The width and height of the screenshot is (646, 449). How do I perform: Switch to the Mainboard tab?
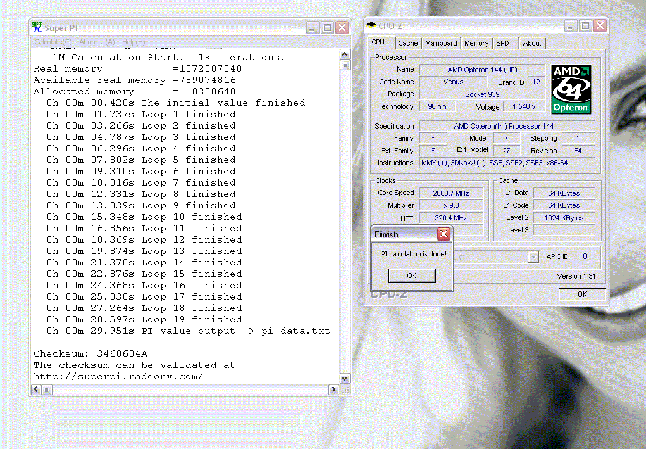[x=441, y=43]
